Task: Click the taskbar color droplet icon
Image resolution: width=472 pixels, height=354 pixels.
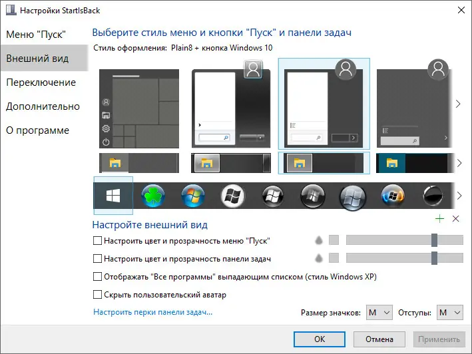Action: tap(319, 258)
